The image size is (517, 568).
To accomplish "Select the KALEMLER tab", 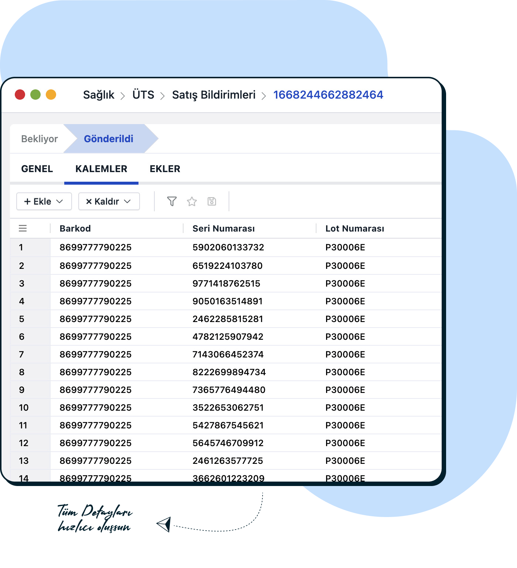I will point(101,169).
